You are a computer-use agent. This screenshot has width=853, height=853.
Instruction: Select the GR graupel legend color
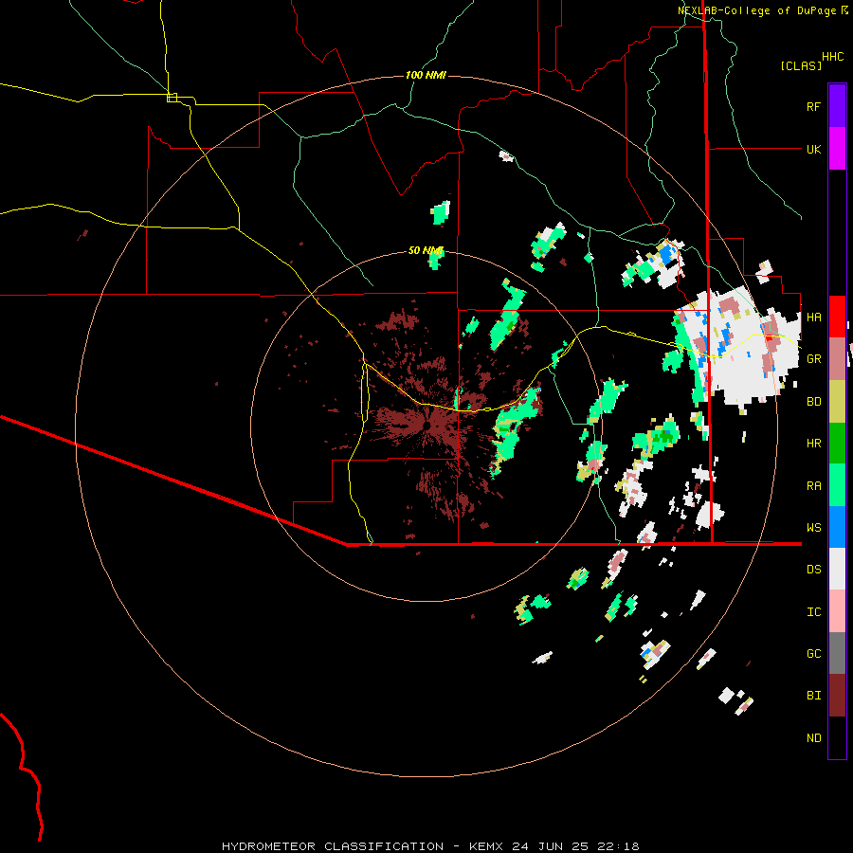(x=837, y=359)
